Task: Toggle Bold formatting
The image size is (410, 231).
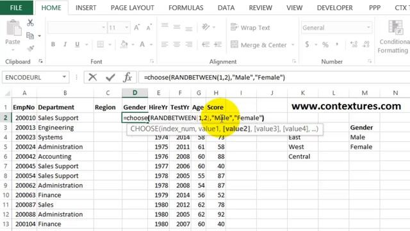Action: click(x=53, y=44)
